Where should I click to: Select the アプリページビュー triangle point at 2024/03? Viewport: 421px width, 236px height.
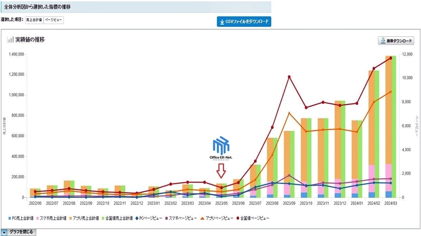pyautogui.click(x=391, y=92)
